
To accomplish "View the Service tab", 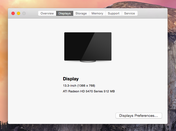I will point(129,13).
